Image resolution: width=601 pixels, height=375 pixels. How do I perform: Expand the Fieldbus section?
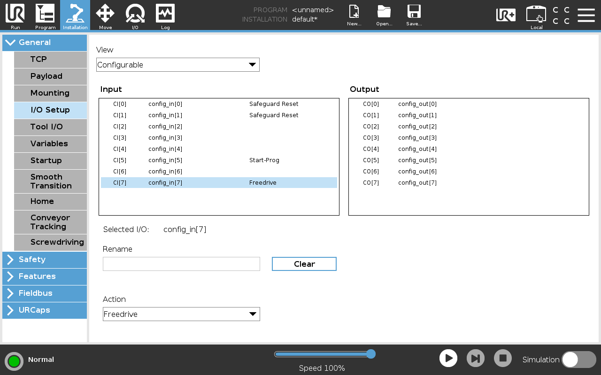tap(45, 293)
